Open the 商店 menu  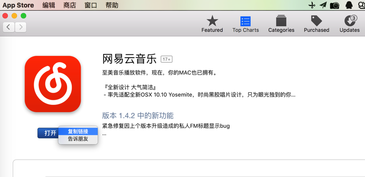coord(70,5)
